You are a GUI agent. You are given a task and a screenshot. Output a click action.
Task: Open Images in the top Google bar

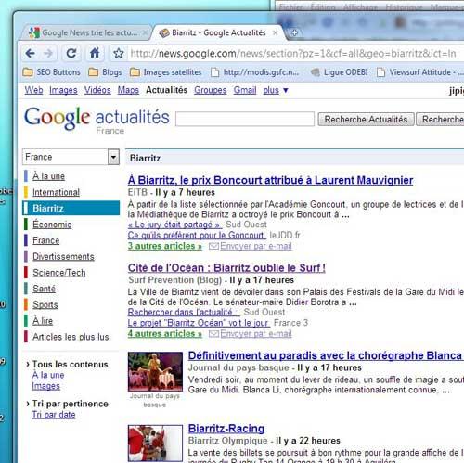63,90
